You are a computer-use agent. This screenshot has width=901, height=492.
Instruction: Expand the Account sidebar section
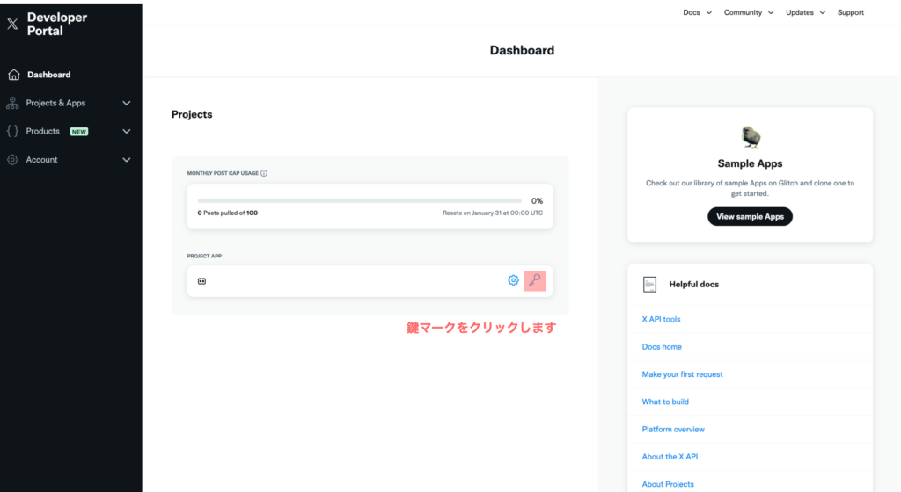click(126, 160)
